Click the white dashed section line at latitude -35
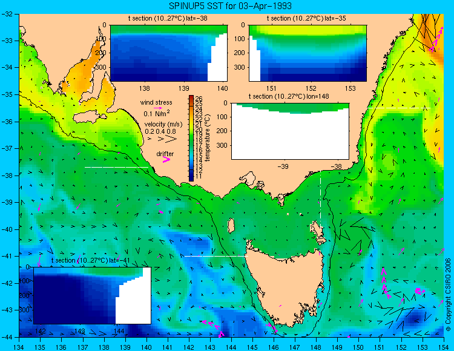454x351 pixels. [399, 108]
